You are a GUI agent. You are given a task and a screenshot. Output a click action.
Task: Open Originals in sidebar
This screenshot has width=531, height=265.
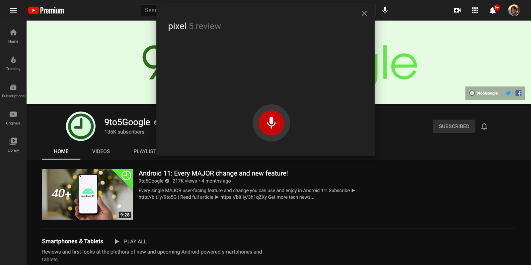pos(13,118)
